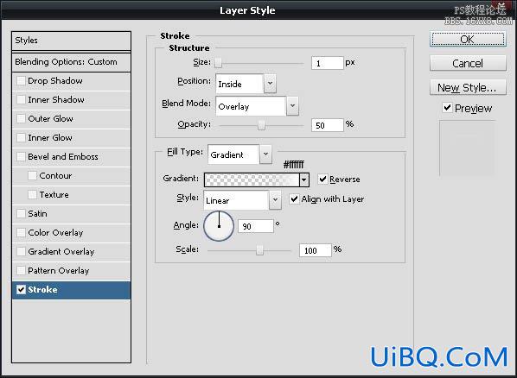Click the style preview thumbnail
The width and height of the screenshot is (517, 378).
coord(467,148)
